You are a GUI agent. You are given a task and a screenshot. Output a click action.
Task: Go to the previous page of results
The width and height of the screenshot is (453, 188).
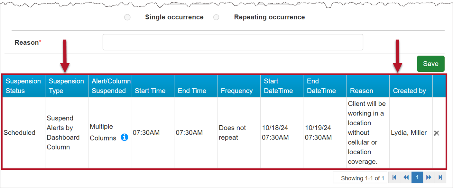click(x=406, y=177)
